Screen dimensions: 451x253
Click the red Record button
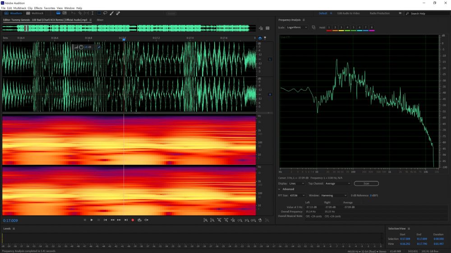(133, 220)
